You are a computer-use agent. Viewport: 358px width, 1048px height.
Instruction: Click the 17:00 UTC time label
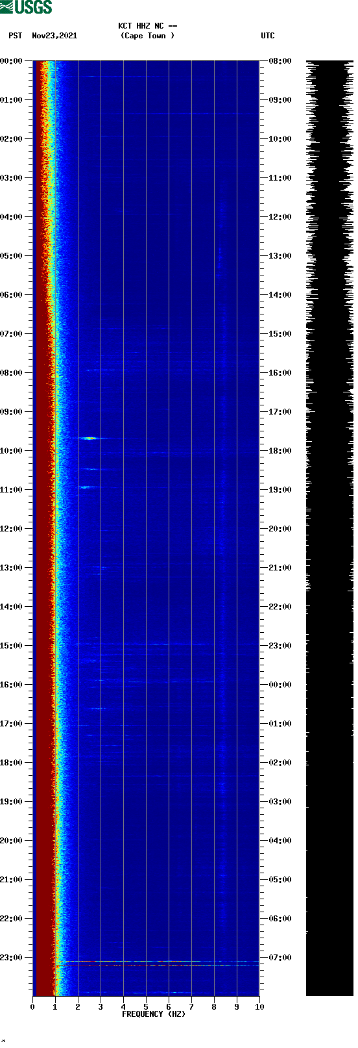point(280,412)
